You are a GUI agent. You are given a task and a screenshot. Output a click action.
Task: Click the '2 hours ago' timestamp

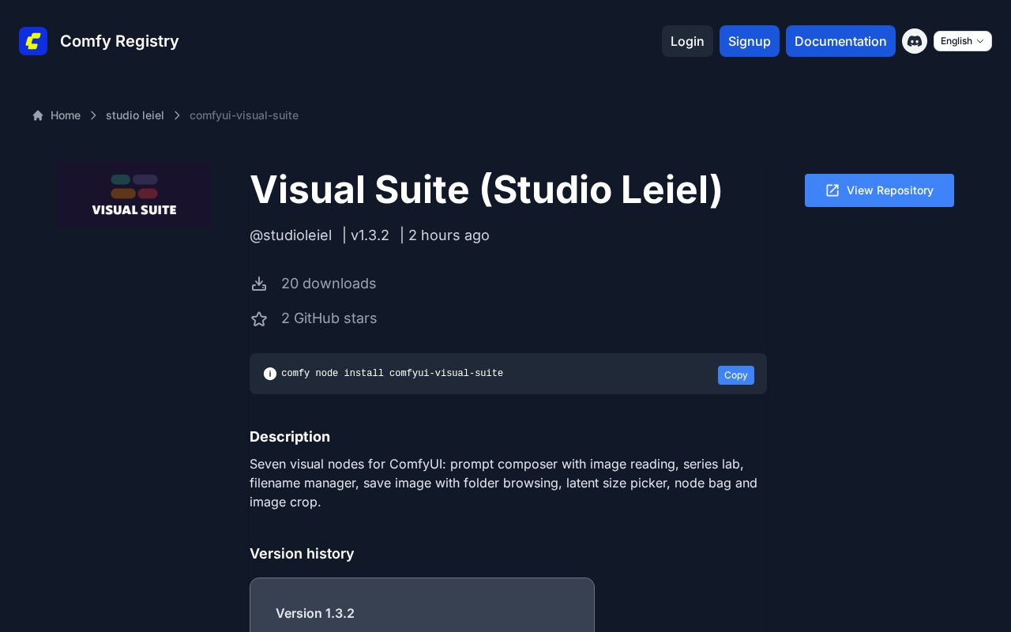[x=449, y=235]
